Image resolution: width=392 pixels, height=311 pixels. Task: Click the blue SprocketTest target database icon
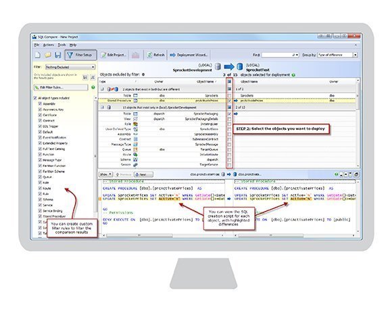[240, 66]
